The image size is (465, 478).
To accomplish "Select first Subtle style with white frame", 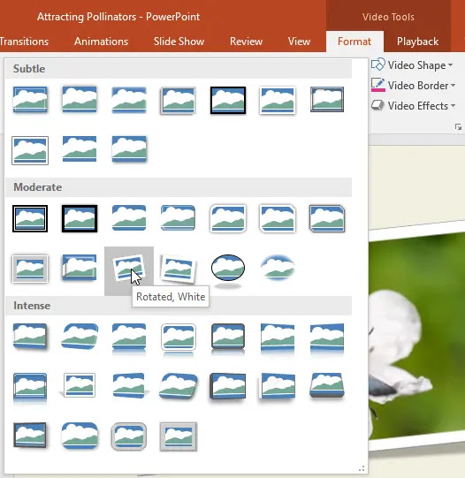I will click(30, 99).
